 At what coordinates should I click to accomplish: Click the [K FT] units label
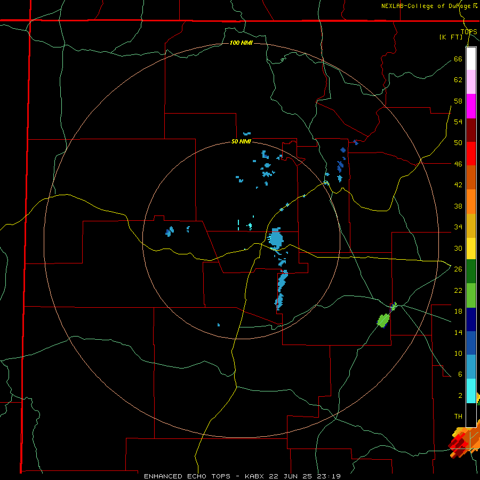click(451, 37)
